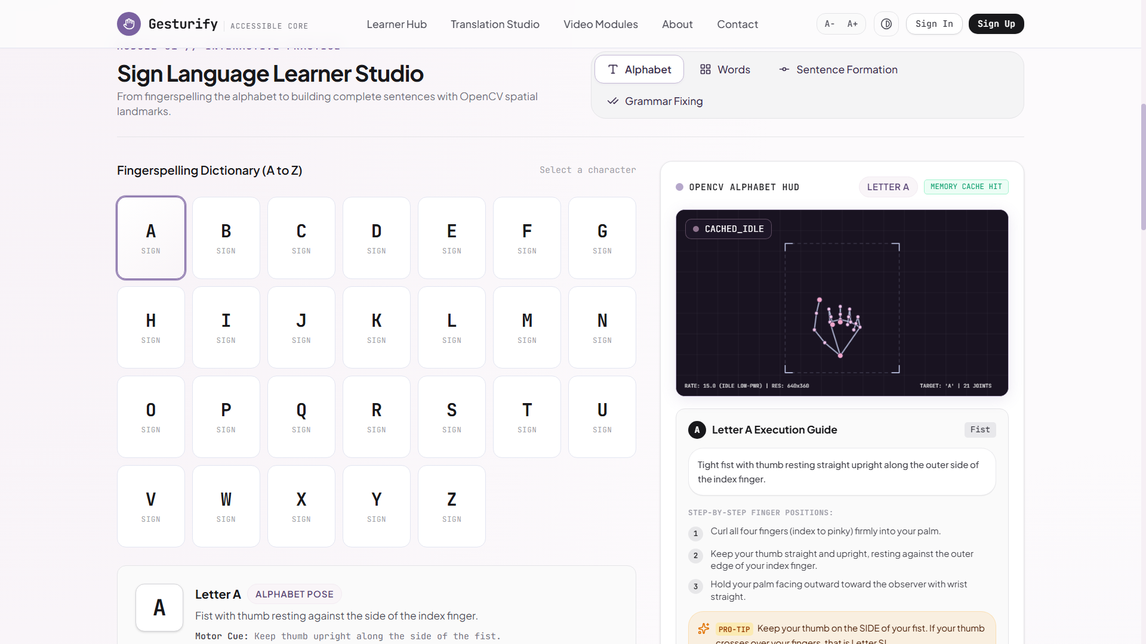1146x644 pixels.
Task: Click the Sign Up button
Action: (x=996, y=24)
